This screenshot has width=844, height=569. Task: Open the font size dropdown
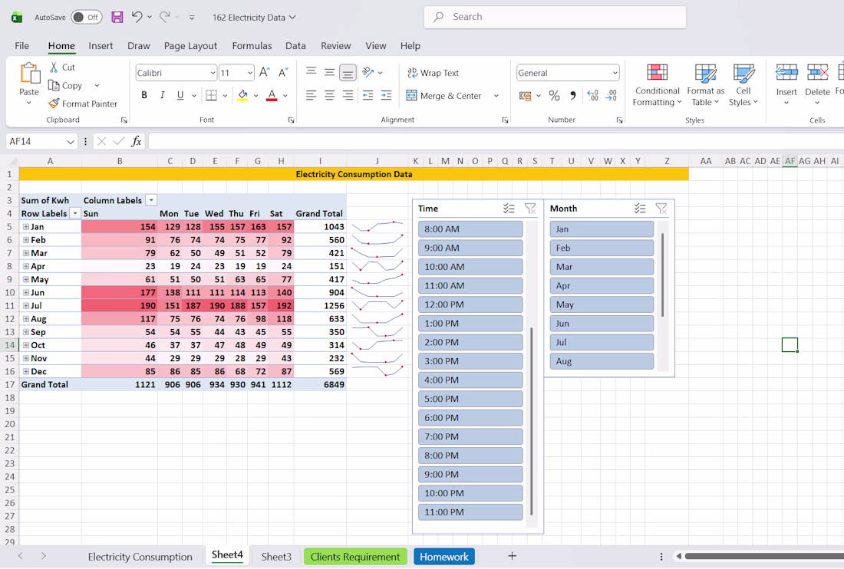click(250, 73)
